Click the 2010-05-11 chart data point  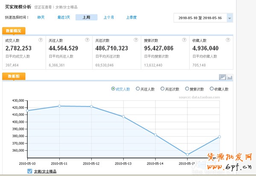pyautogui.click(x=59, y=106)
